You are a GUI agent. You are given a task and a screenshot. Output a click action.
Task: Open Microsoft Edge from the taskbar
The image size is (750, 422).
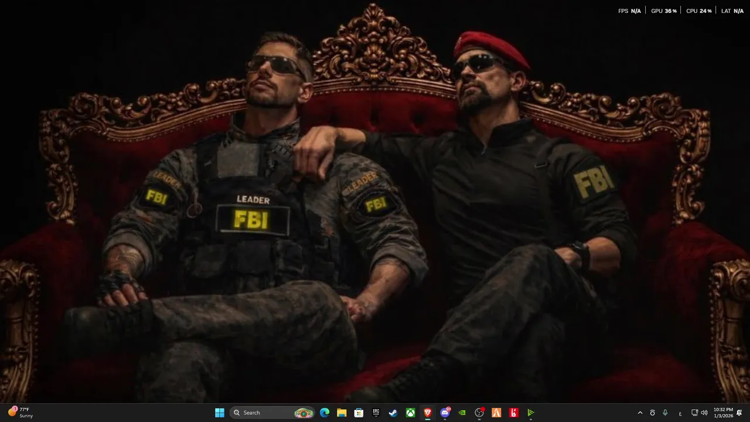[325, 413]
